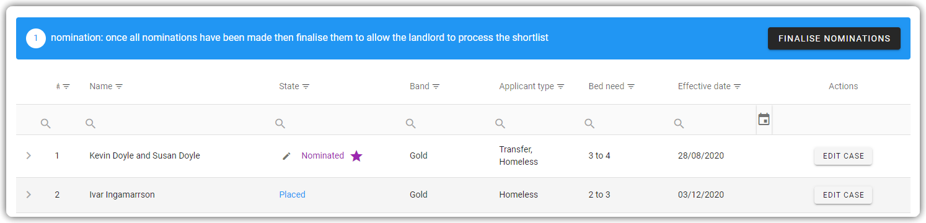This screenshot has height=223, width=926.
Task: Click the Band search input
Action: coord(448,123)
